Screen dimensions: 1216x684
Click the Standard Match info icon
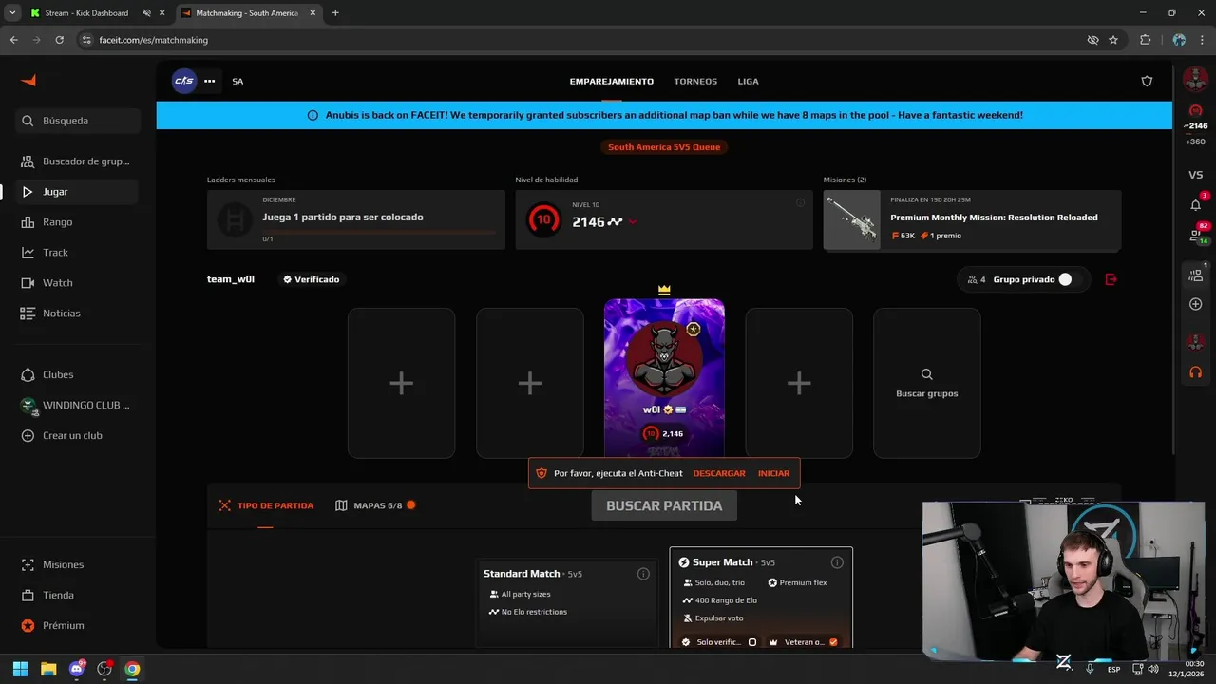643,574
